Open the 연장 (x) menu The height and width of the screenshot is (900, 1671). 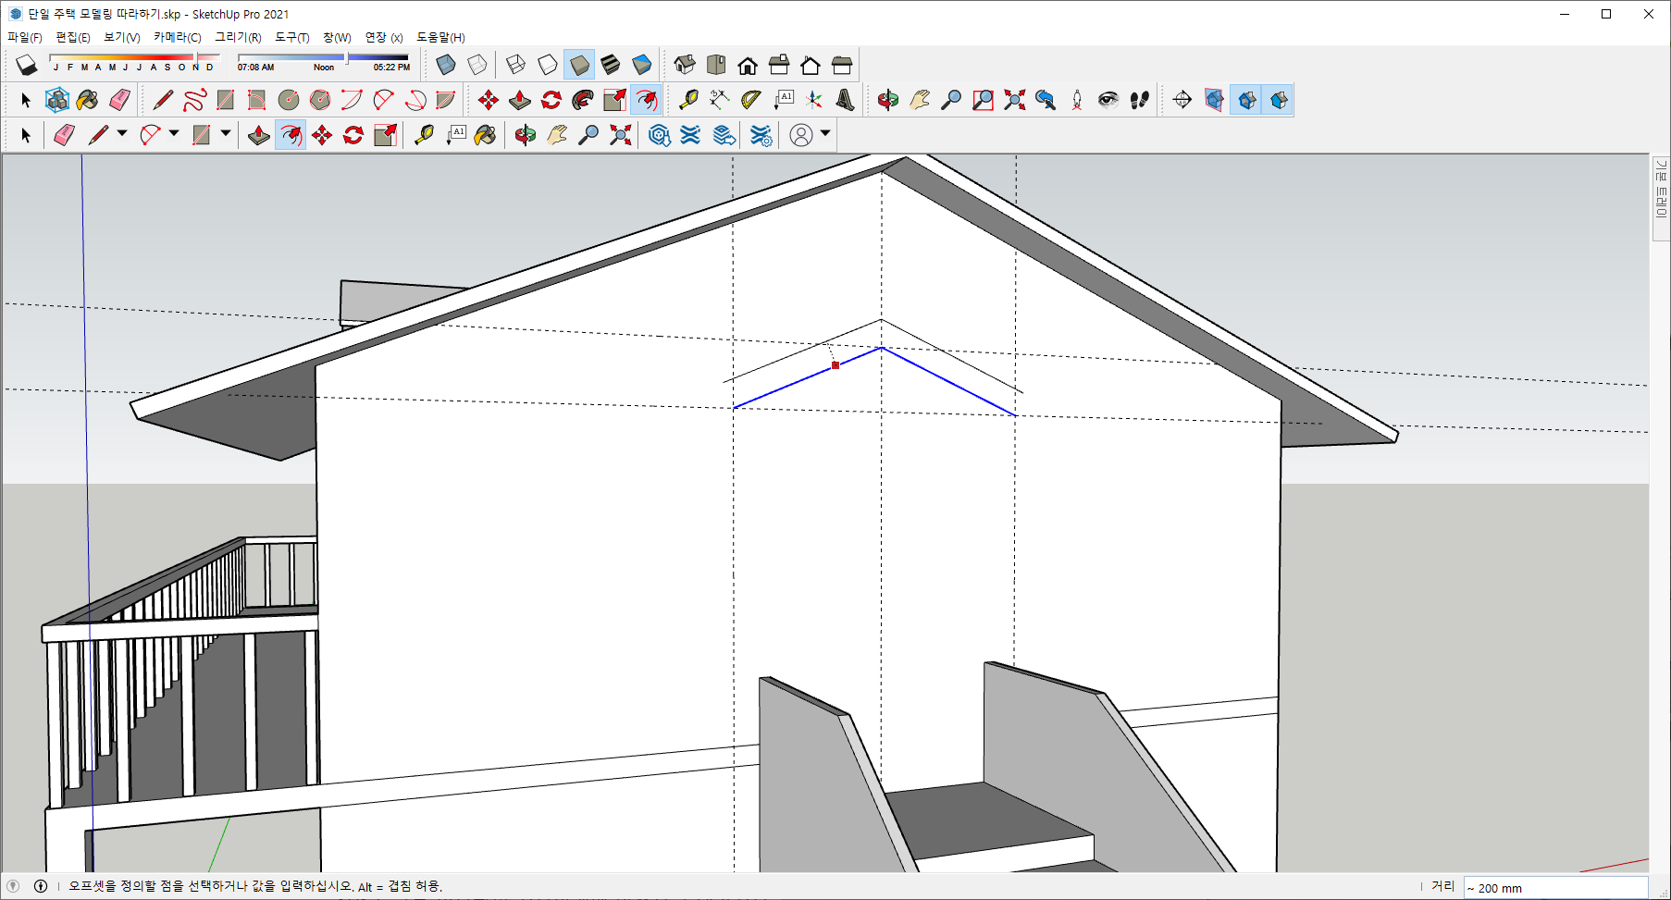coord(384,37)
